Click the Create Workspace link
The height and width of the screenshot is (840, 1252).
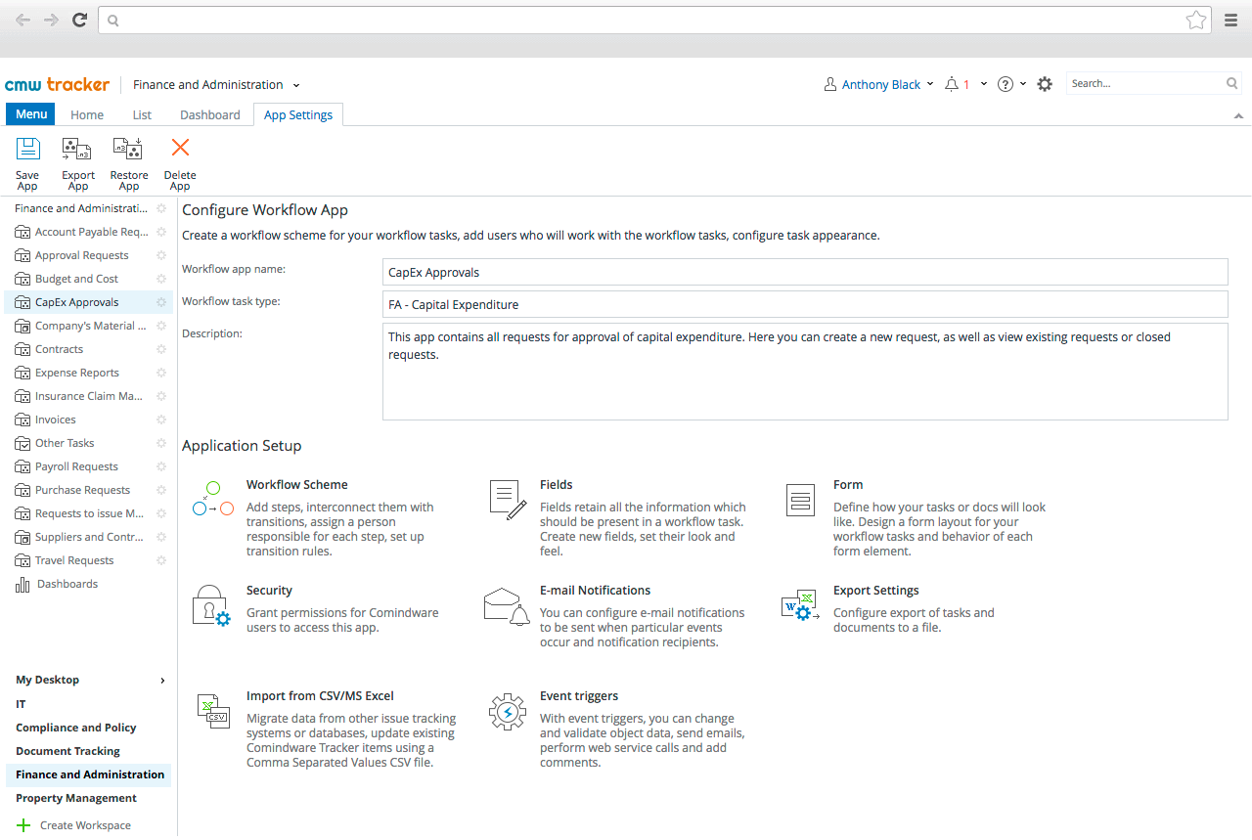click(85, 825)
